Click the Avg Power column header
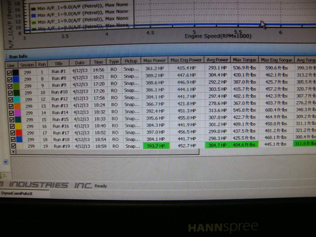 pos(217,60)
